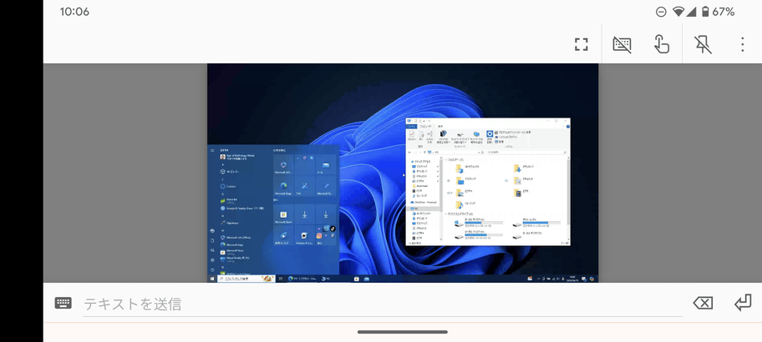This screenshot has height=342, width=762.
Task: Tap the keyboard icon beside text field
Action: coord(63,303)
